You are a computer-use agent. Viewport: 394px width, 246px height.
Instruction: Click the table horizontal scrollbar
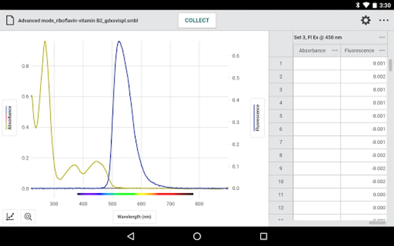pos(377,223)
